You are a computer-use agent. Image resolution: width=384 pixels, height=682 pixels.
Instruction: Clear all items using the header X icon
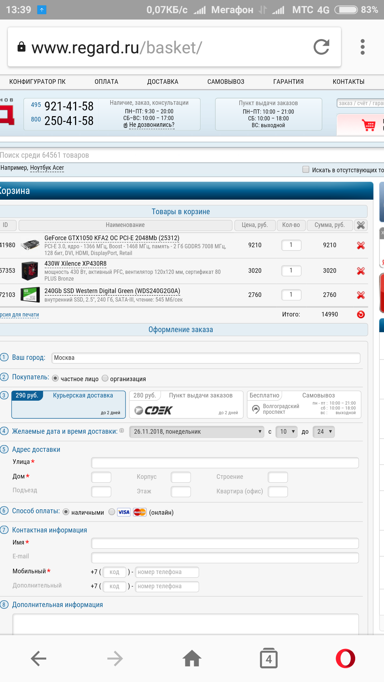pos(361,225)
